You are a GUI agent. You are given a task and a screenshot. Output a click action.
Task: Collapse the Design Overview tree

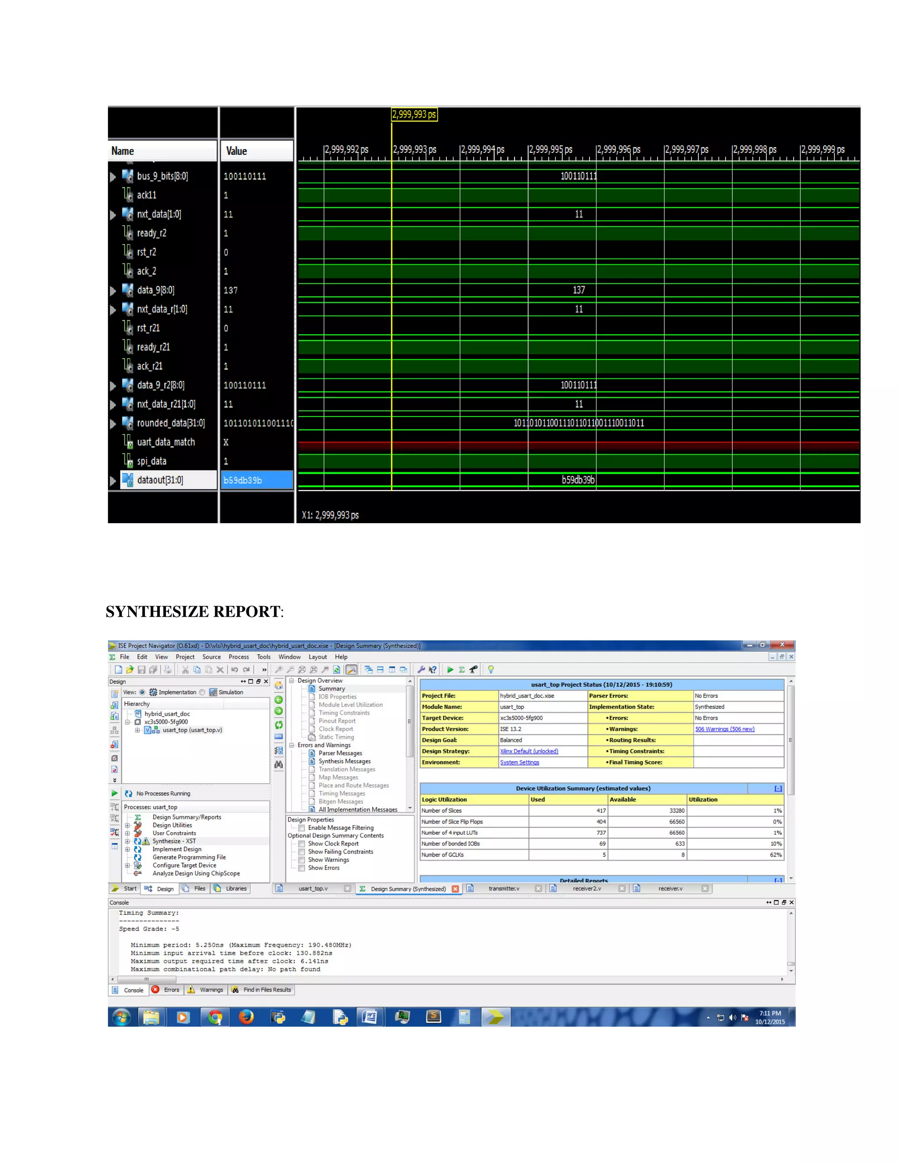pos(291,681)
